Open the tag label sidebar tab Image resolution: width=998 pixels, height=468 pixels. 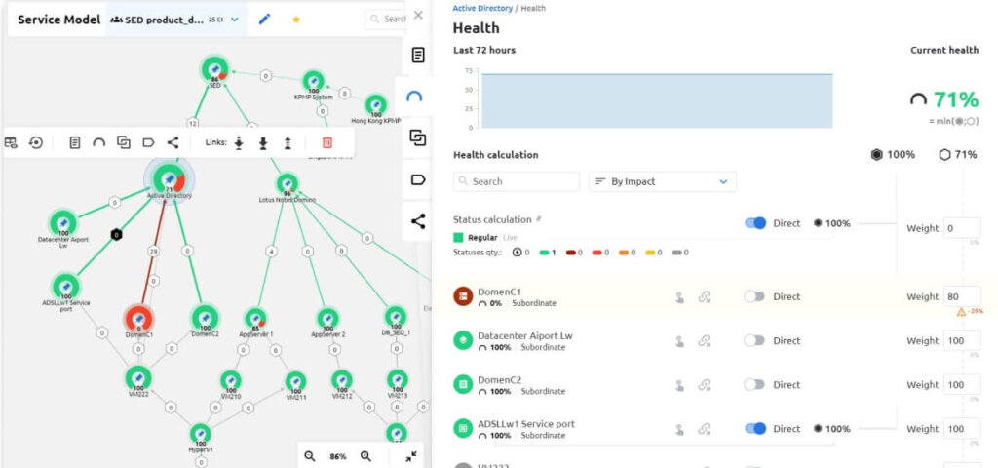[417, 179]
